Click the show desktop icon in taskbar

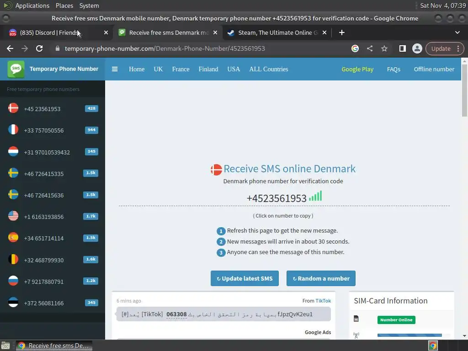pyautogui.click(x=5, y=346)
